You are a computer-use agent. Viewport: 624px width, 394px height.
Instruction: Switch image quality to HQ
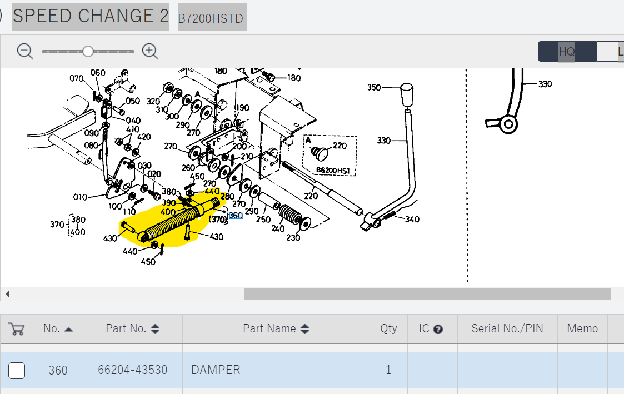pos(566,52)
